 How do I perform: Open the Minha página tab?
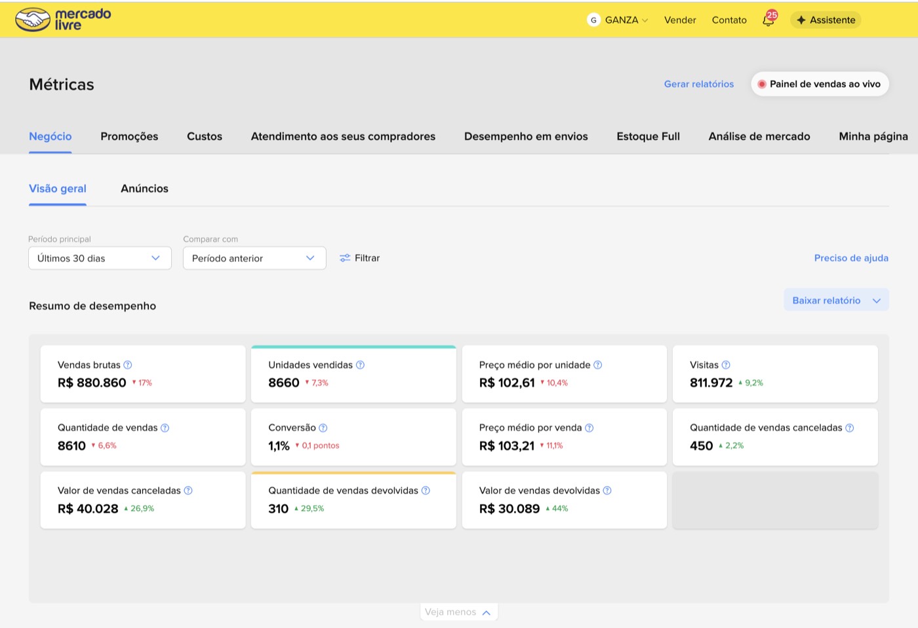(873, 136)
